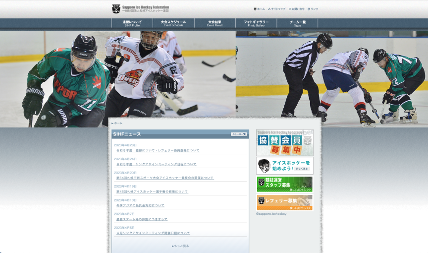This screenshot has width=428, height=253.
Task: Open the 大会スケジュール Event Schedule menu
Action: pyautogui.click(x=173, y=23)
